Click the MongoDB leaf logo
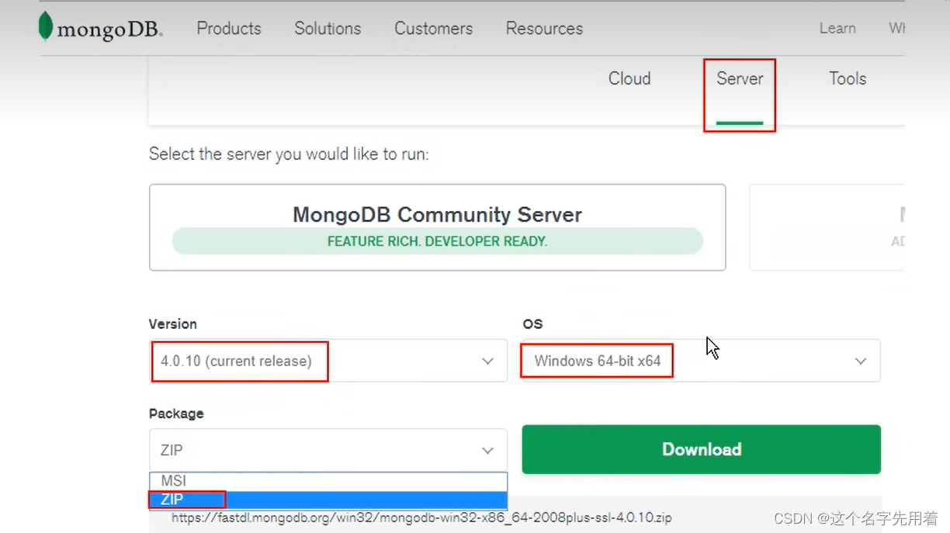950x533 pixels. (46, 26)
